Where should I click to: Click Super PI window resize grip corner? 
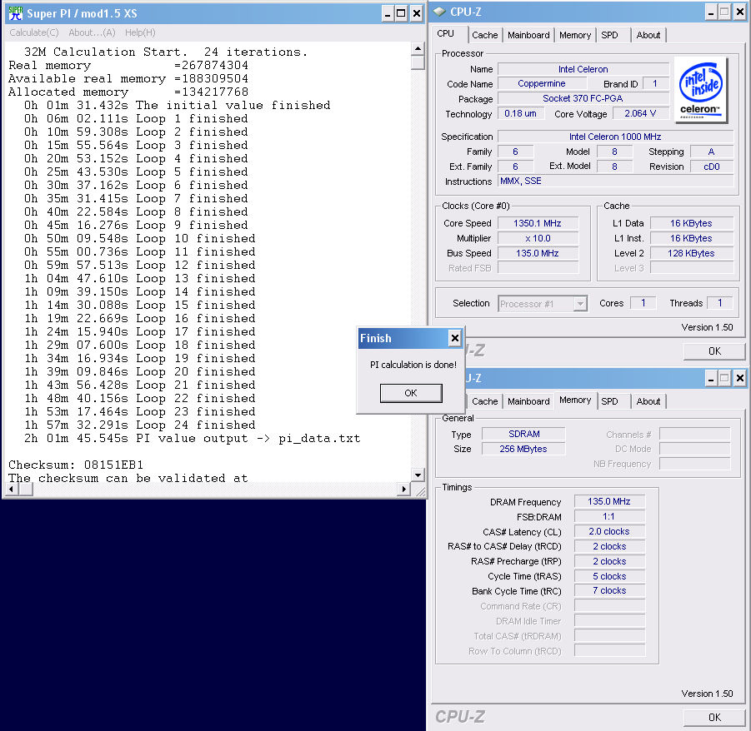420,491
